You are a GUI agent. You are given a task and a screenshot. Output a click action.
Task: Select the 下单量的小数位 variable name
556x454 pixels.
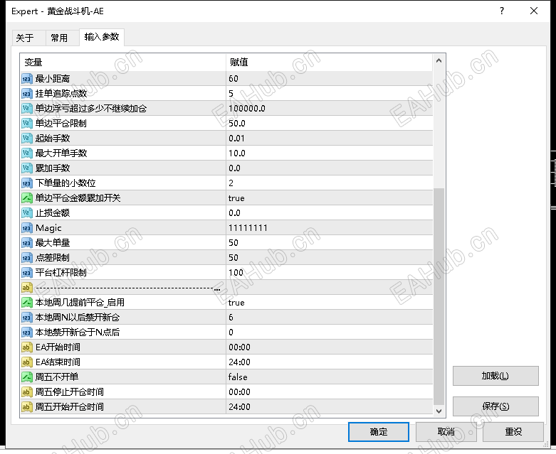(x=65, y=183)
